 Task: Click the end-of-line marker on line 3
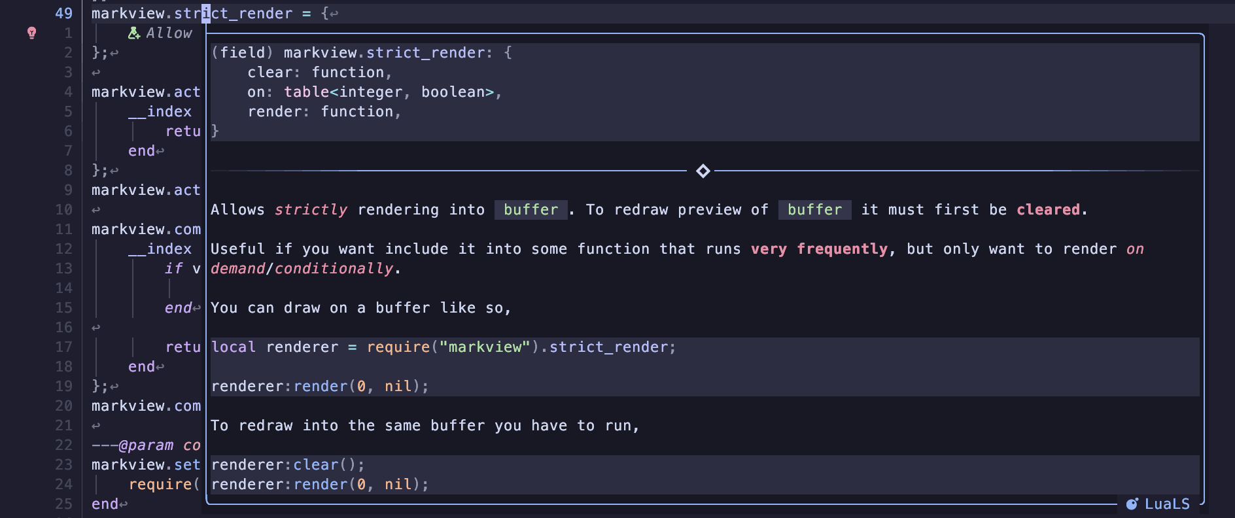point(96,73)
